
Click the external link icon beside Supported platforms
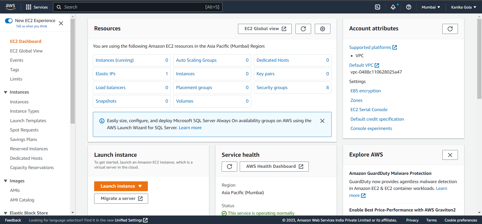[x=395, y=47]
